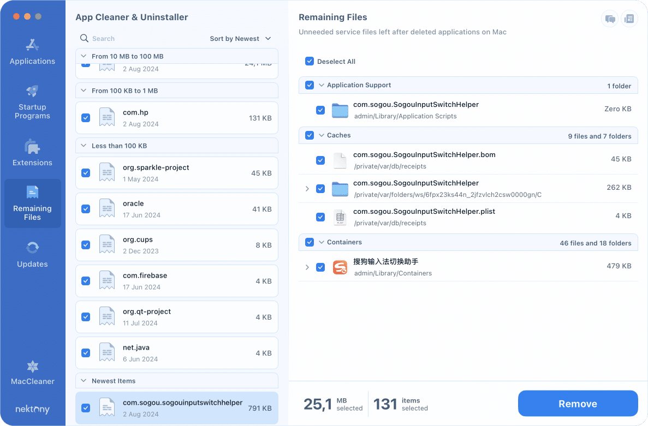648x426 pixels.
Task: Open the Applications section in the sidebar
Action: click(32, 52)
